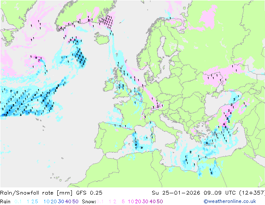The image size is (265, 205).
Task: Click the 'Snow:' legend label
Action: point(89,202)
